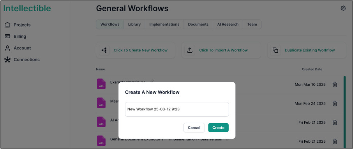This screenshot has height=149, width=353.
Task: Go to Projects in the sidebar
Action: coord(22,25)
